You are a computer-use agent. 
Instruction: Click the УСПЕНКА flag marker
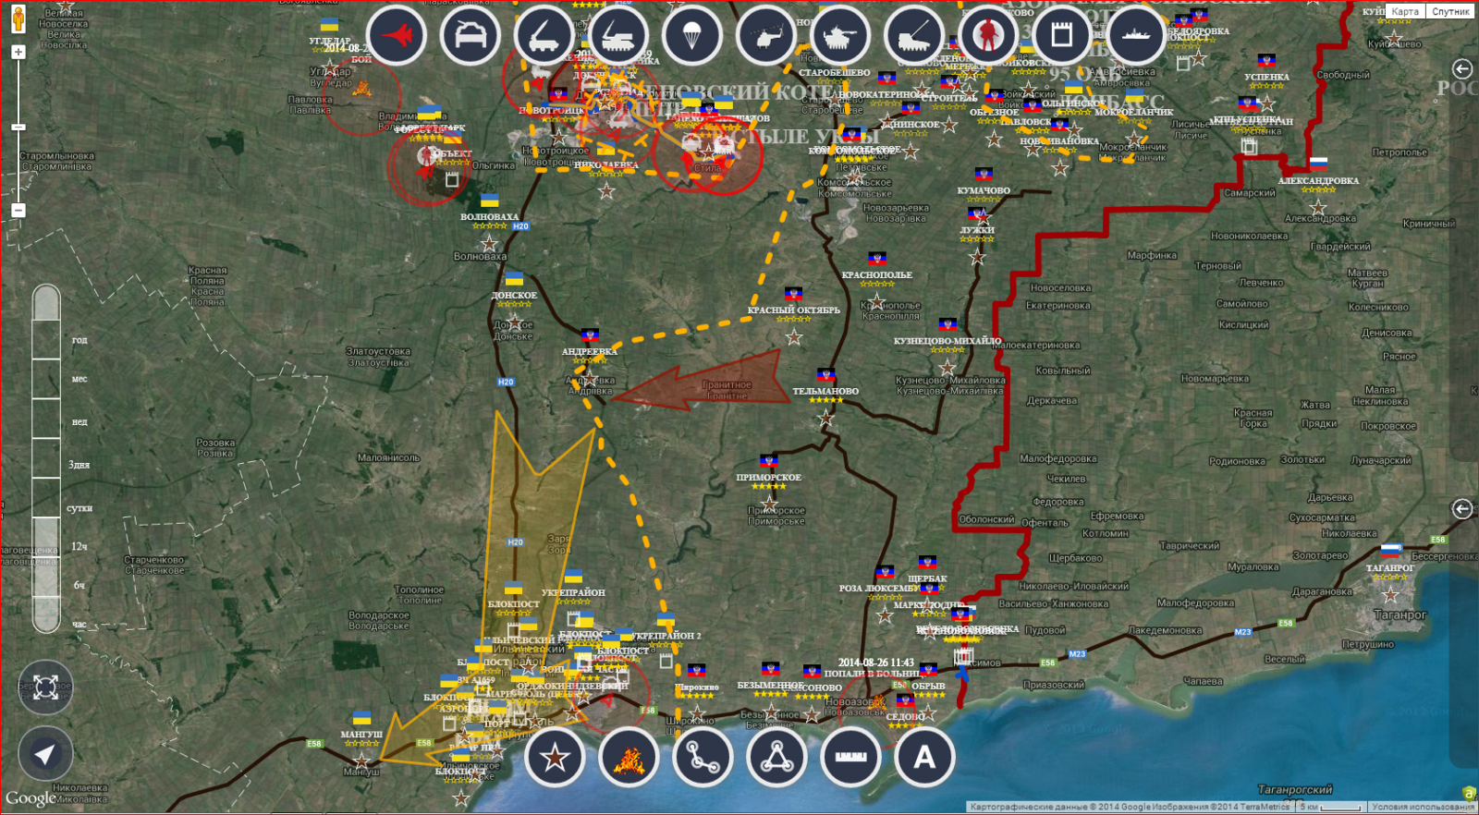(1266, 62)
